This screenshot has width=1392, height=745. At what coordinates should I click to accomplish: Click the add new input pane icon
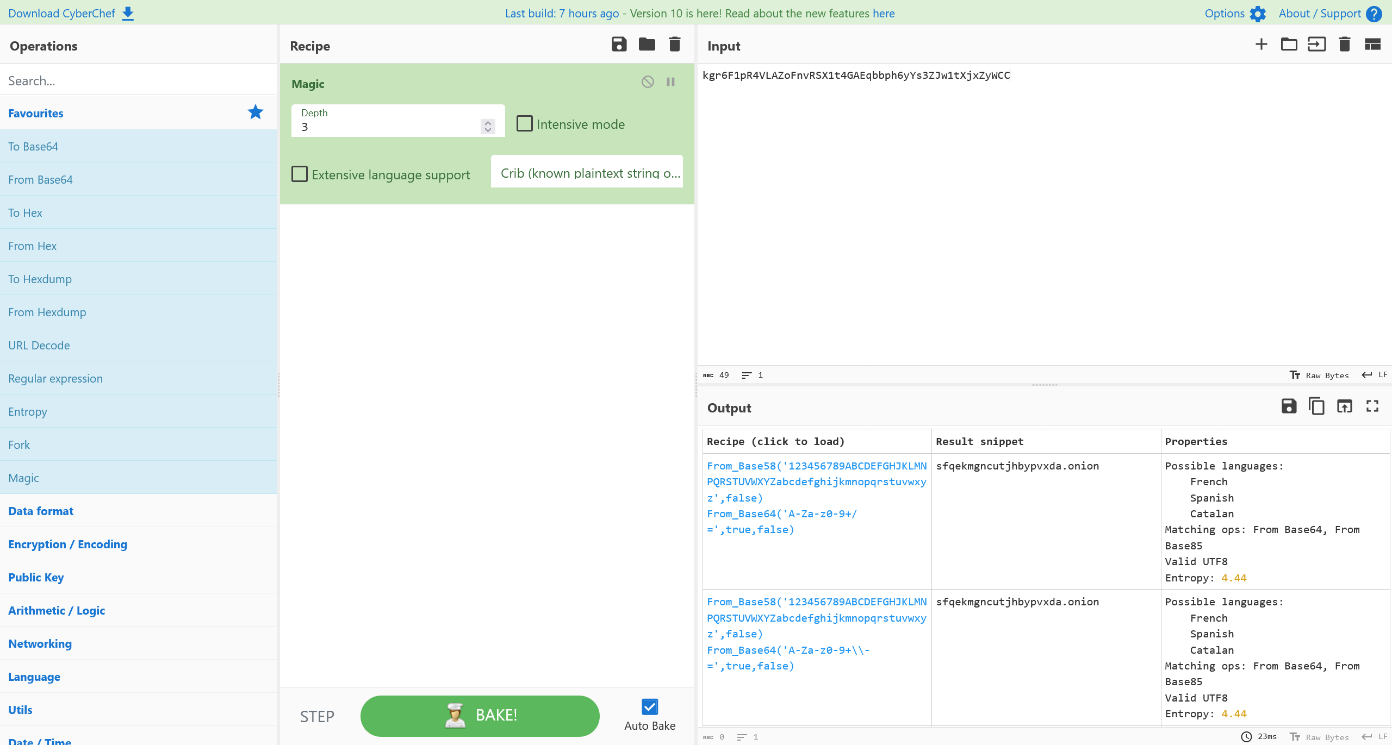point(1259,45)
